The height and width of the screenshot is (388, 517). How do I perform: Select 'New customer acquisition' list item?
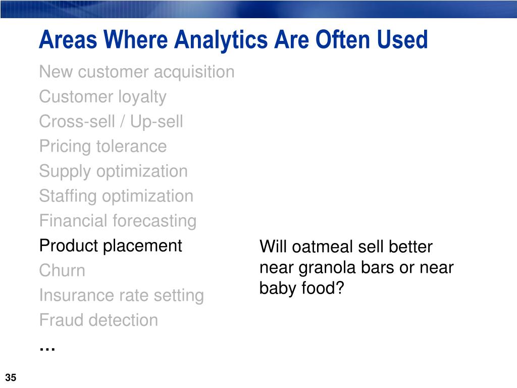pos(137,72)
